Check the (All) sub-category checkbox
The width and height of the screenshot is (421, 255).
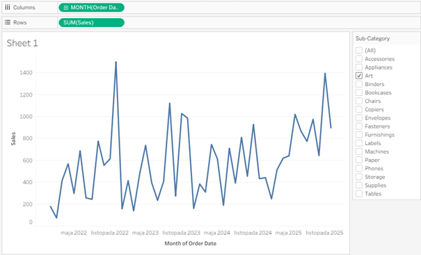(359, 51)
